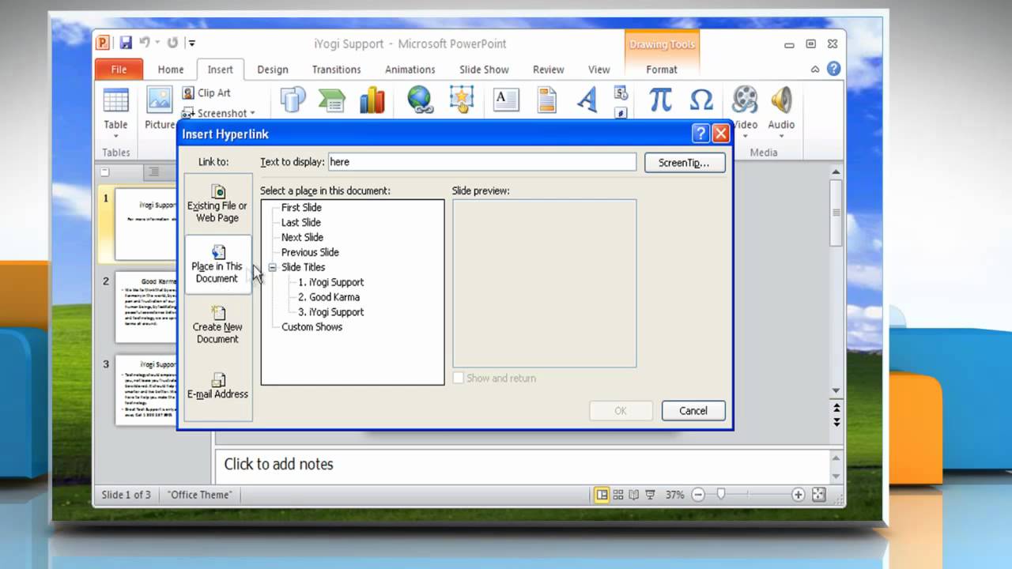Open the Drawing Tools Format tab
This screenshot has width=1012, height=569.
661,70
